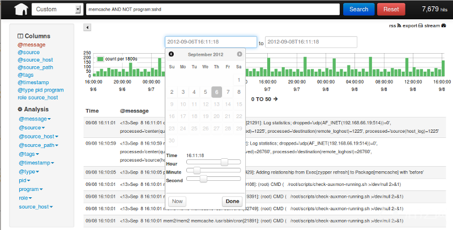This screenshot has width=453, height=230.
Task: Click the end date input field
Action: tap(311, 42)
